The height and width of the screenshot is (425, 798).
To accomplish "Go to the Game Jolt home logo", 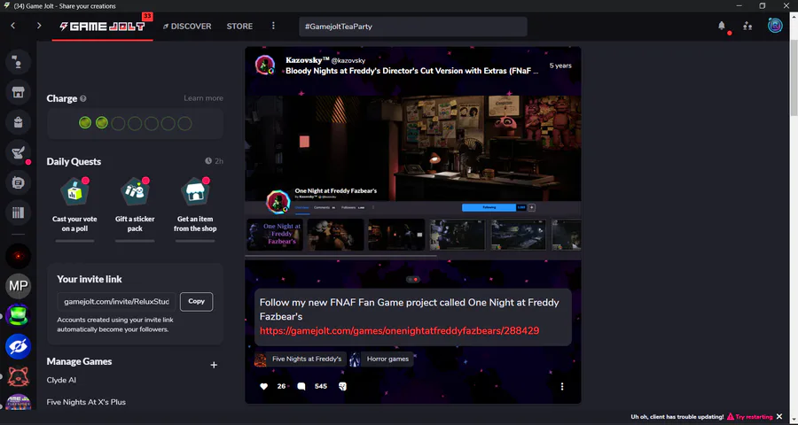I will tap(102, 27).
